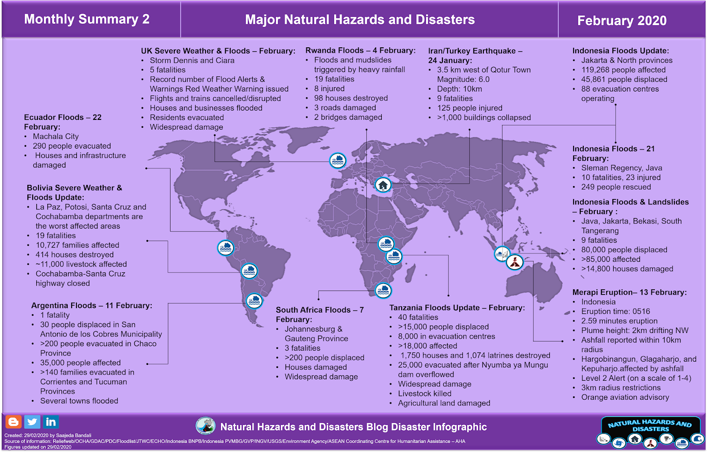Click the erupting volcano icon in the logo strip
This screenshot has width=707, height=455.
(x=651, y=444)
